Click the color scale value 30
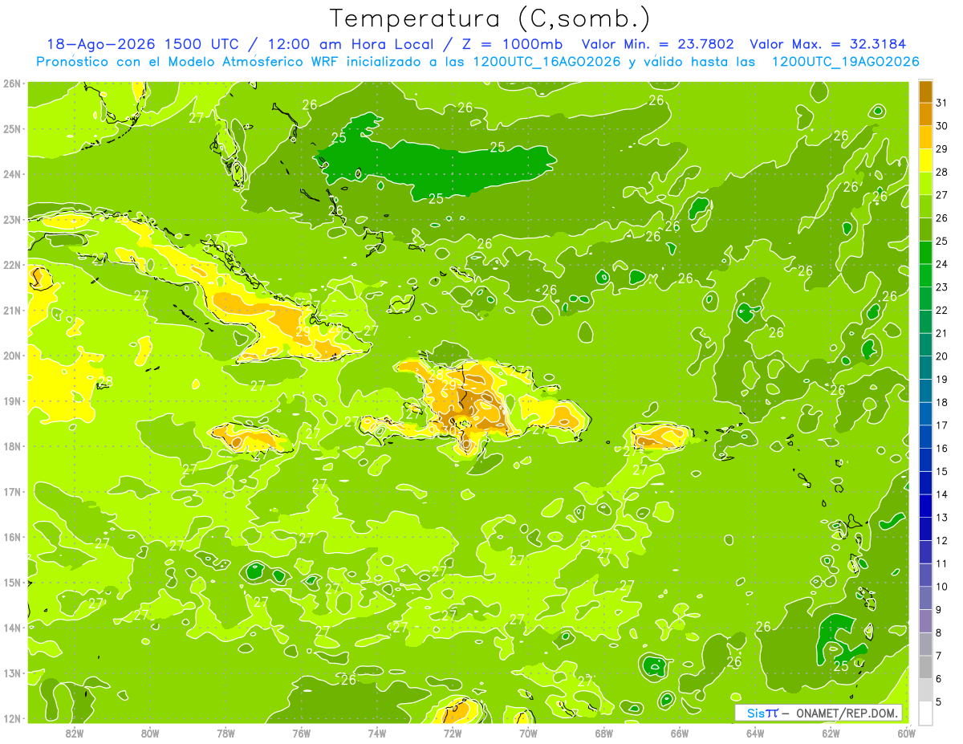Viewport: 963px width, 744px height. click(x=942, y=126)
